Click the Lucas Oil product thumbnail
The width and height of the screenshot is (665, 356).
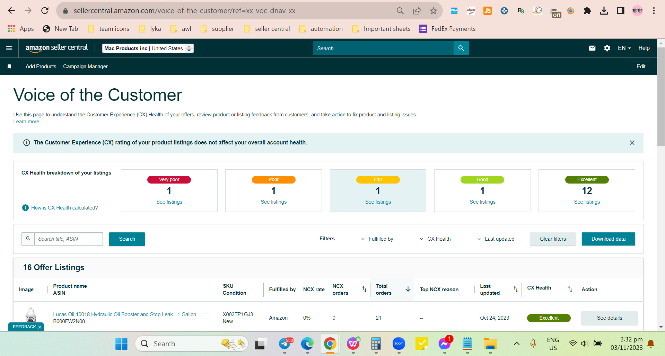click(31, 316)
